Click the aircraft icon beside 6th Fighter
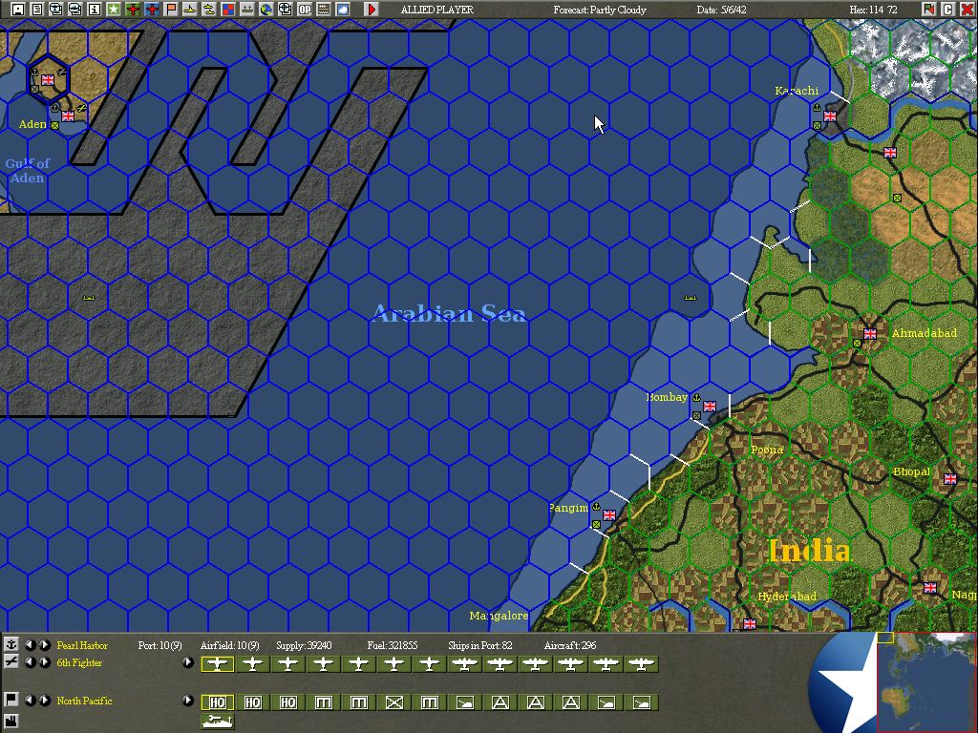 (11, 662)
